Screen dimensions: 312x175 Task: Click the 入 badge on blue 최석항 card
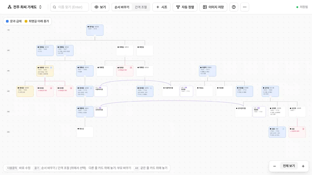151,88
